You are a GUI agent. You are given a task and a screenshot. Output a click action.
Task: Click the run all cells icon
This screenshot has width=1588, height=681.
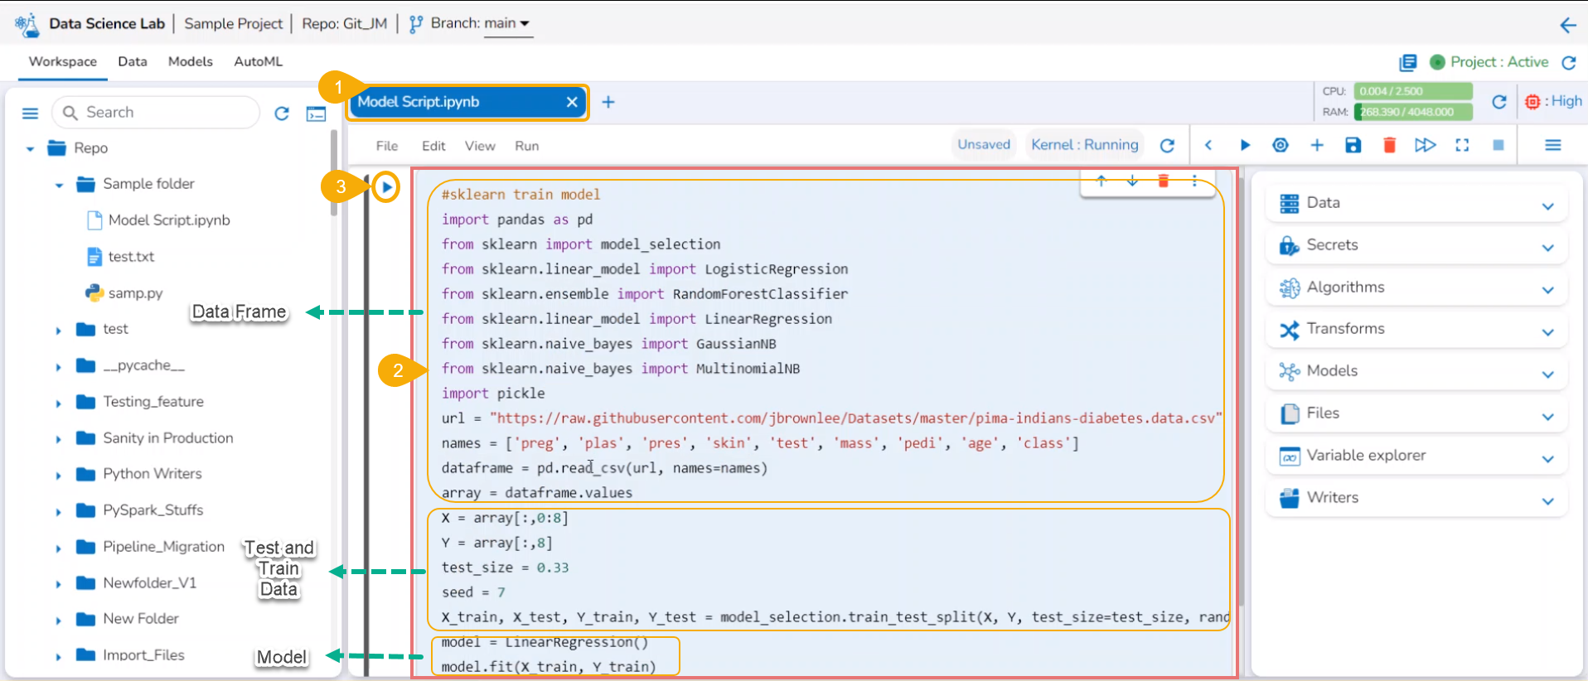coord(1425,146)
